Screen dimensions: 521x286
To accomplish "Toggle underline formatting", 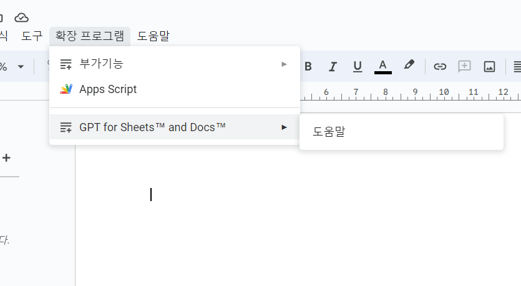I will tap(358, 67).
